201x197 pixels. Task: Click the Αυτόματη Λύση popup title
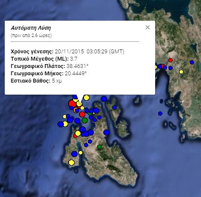tap(31, 28)
